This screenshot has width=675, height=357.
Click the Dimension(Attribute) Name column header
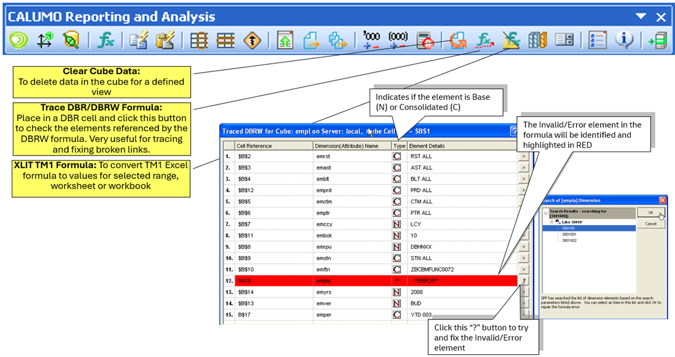click(352, 146)
